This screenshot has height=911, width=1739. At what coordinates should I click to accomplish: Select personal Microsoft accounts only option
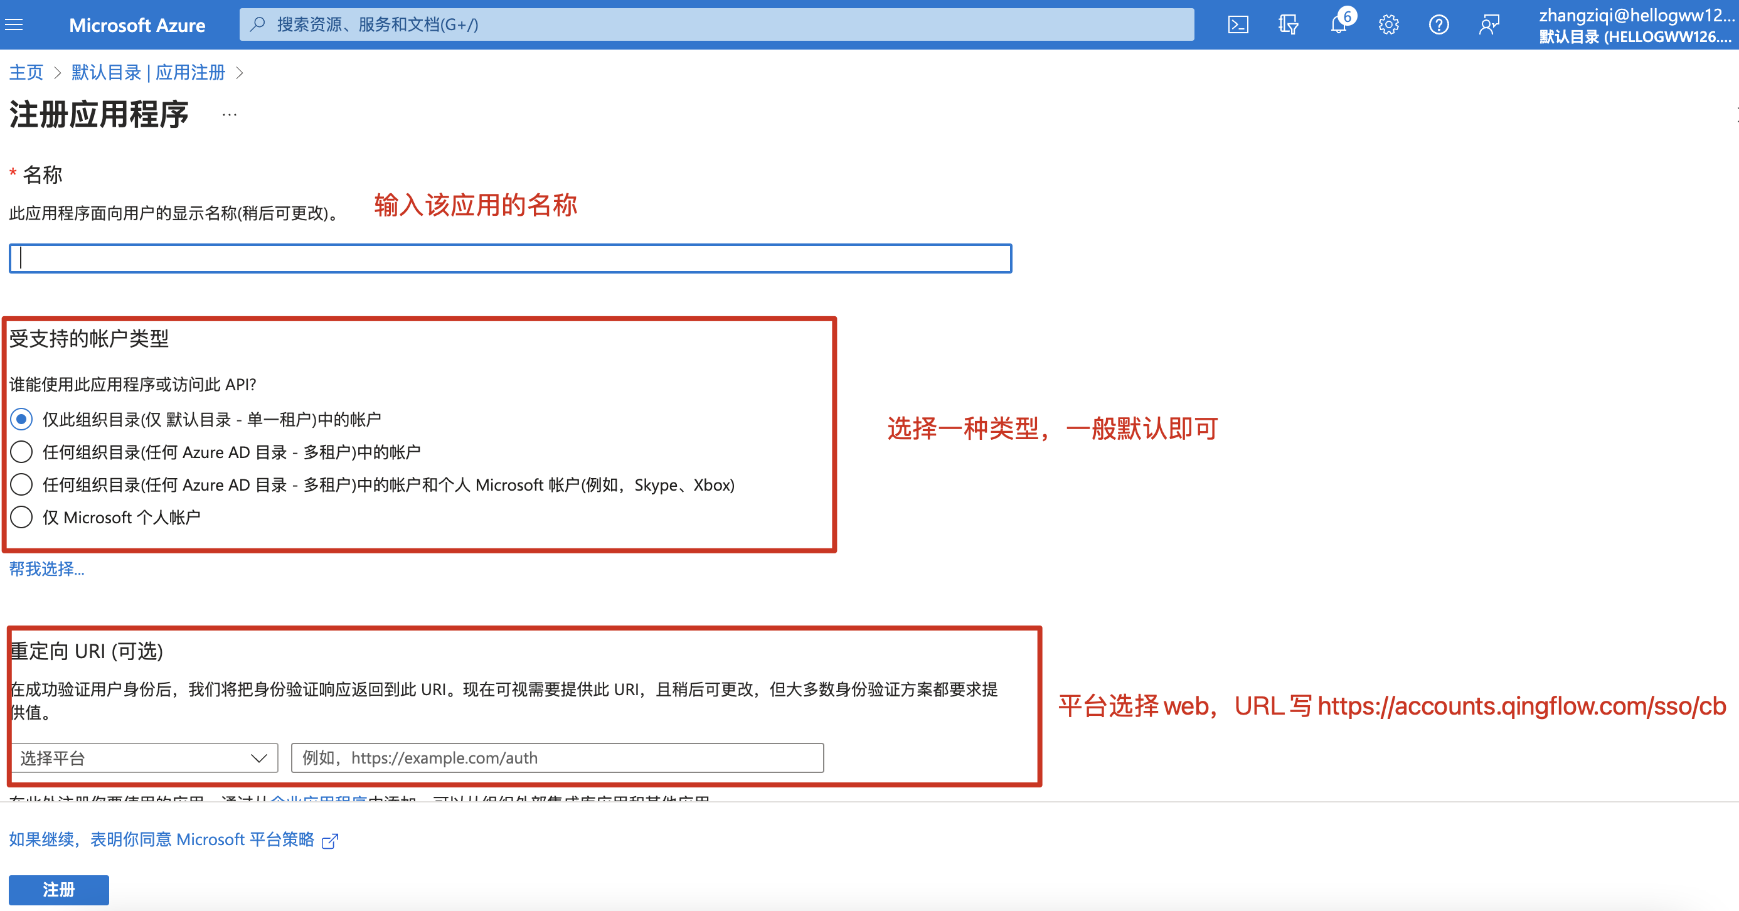coord(21,517)
